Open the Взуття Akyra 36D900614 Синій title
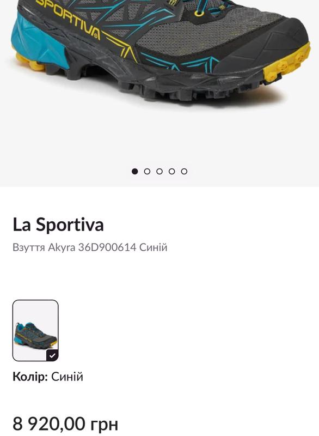Image resolution: width=319 pixels, height=436 pixels. point(90,247)
